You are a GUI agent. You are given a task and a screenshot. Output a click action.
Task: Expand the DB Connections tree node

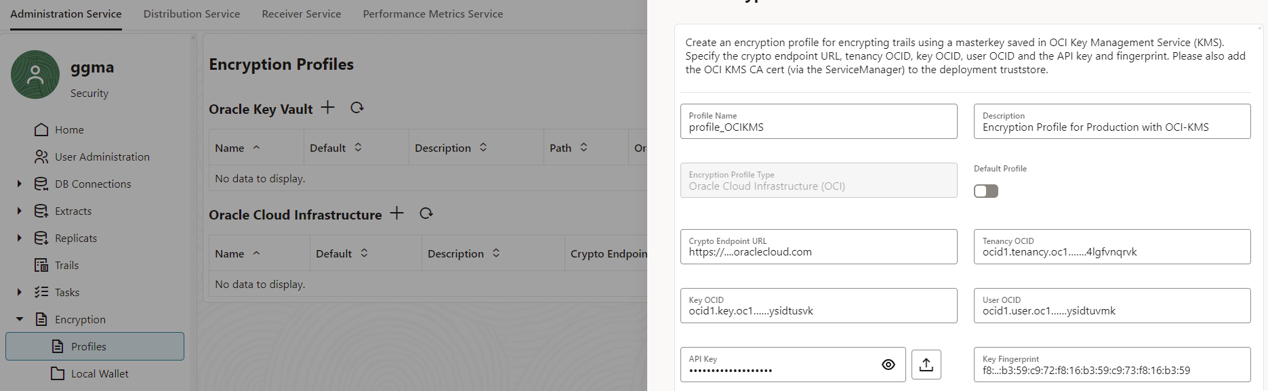[20, 184]
